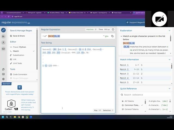Open the Carbon dev tool survey ad link
174x130 pixels.
28,105
